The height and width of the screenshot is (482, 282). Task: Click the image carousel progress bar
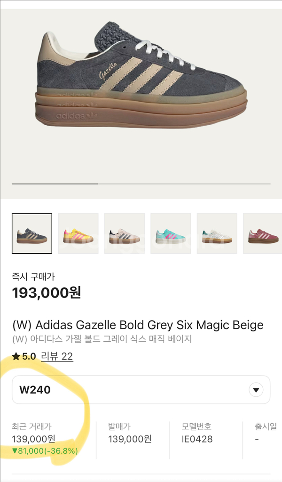pos(141,184)
